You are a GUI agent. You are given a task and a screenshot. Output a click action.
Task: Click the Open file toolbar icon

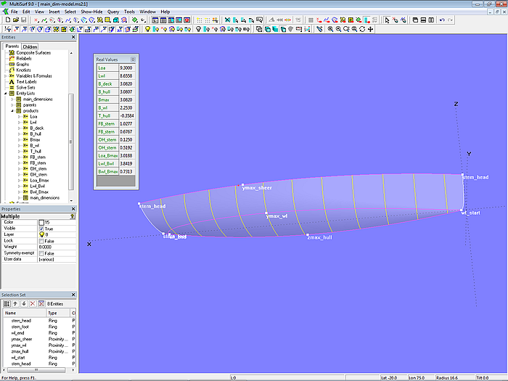[x=14, y=20]
